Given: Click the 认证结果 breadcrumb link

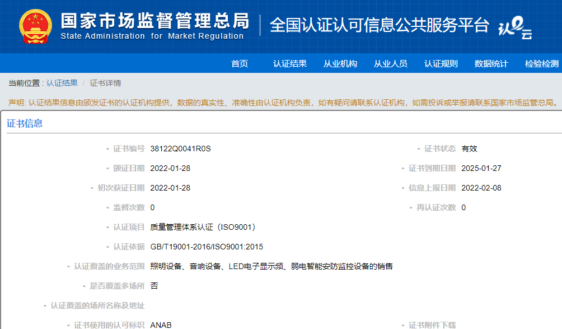Looking at the screenshot, I should coord(62,83).
